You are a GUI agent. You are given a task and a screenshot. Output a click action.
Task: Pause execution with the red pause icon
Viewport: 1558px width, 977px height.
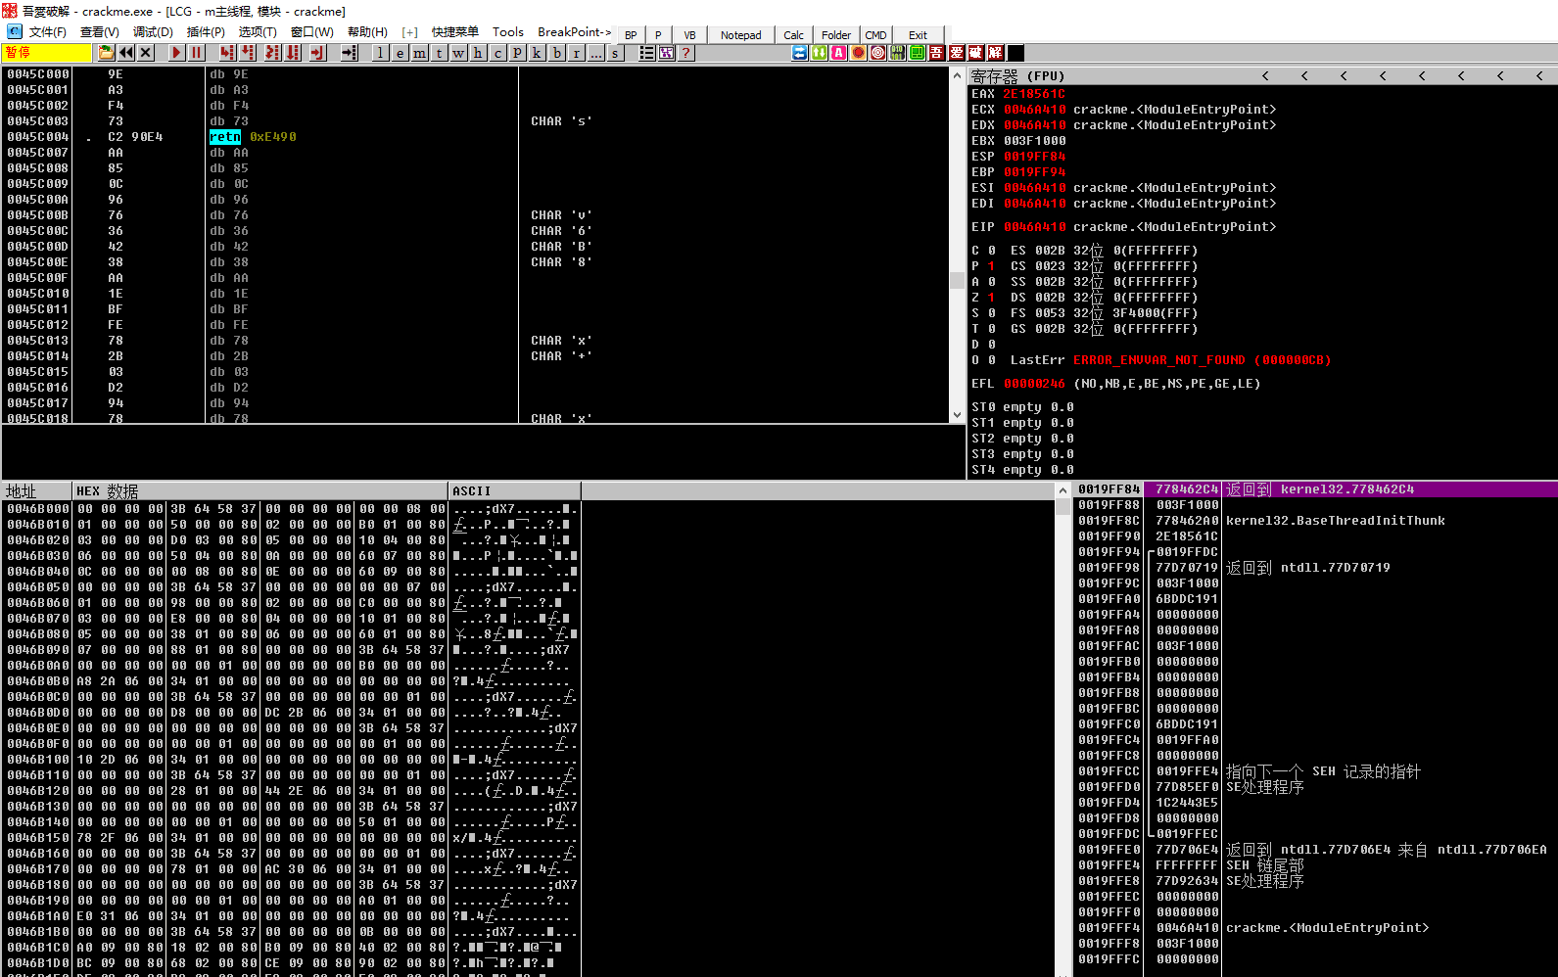click(196, 53)
